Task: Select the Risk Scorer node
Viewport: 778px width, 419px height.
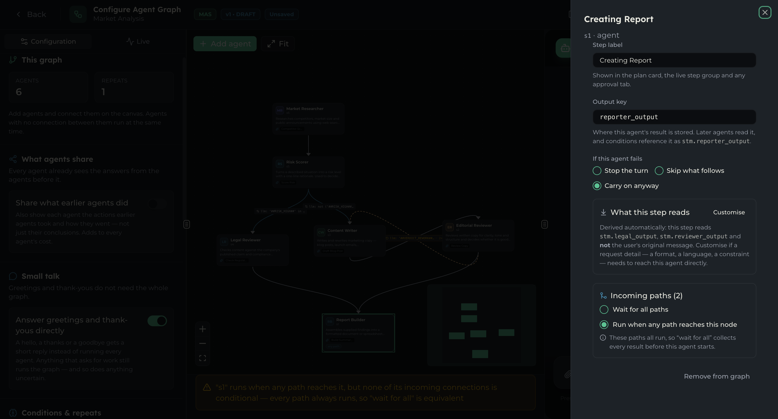Action: pyautogui.click(x=308, y=172)
